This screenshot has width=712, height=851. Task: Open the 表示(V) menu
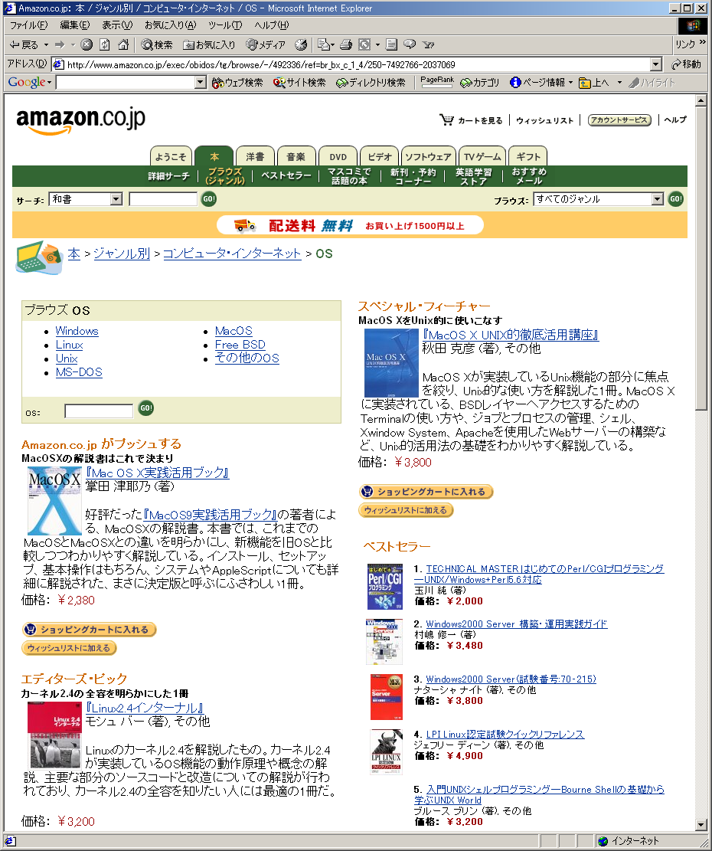(117, 25)
